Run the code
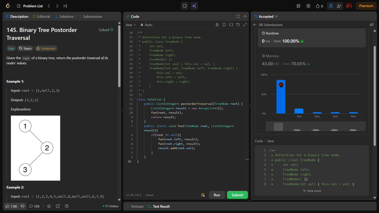The image size is (379, 213). (217, 195)
